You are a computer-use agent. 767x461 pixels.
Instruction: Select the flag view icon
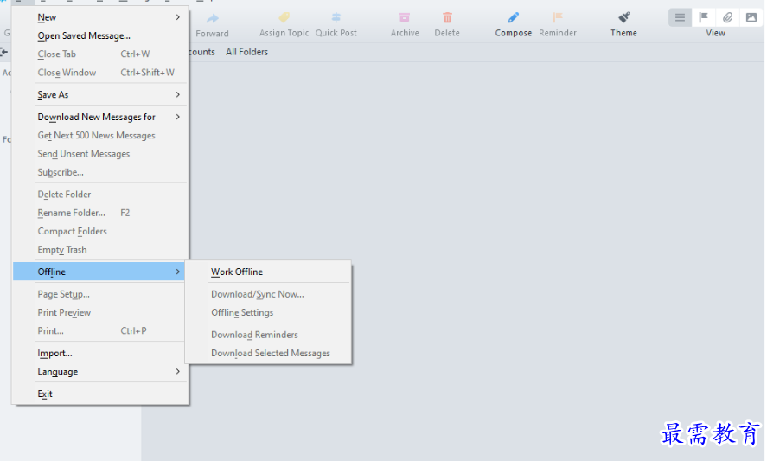click(x=704, y=17)
